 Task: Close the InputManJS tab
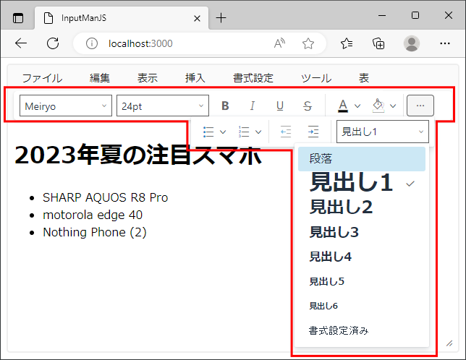tap(197, 18)
